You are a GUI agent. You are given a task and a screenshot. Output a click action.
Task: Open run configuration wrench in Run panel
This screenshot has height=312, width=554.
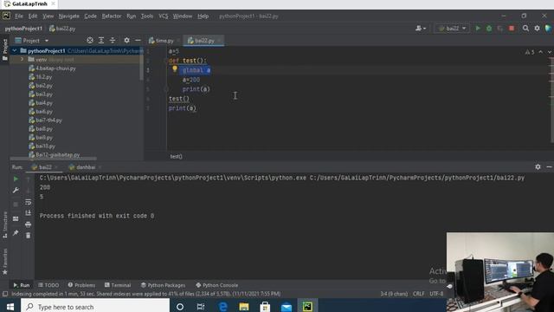(x=16, y=191)
